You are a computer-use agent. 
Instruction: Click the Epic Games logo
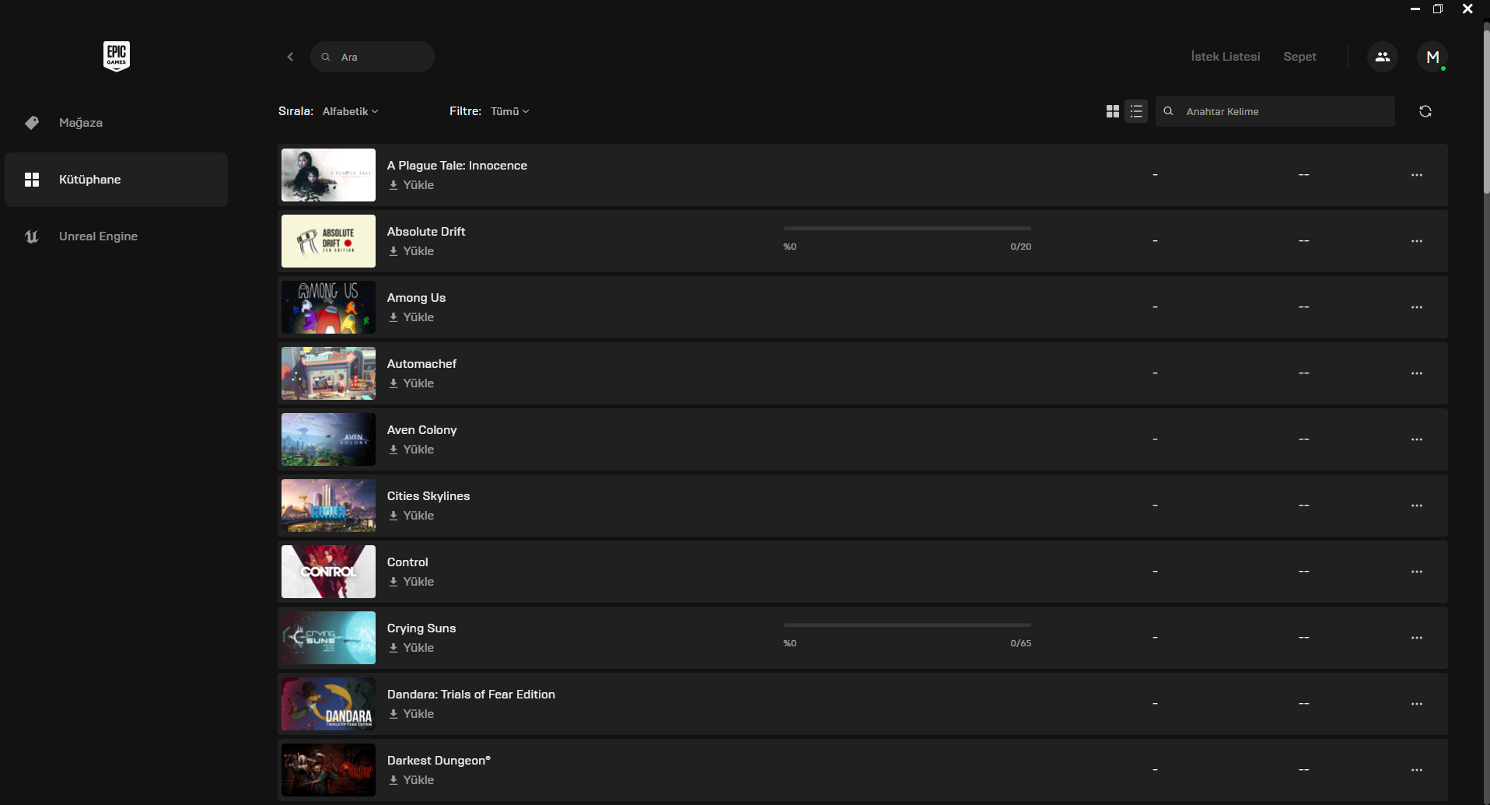click(117, 57)
